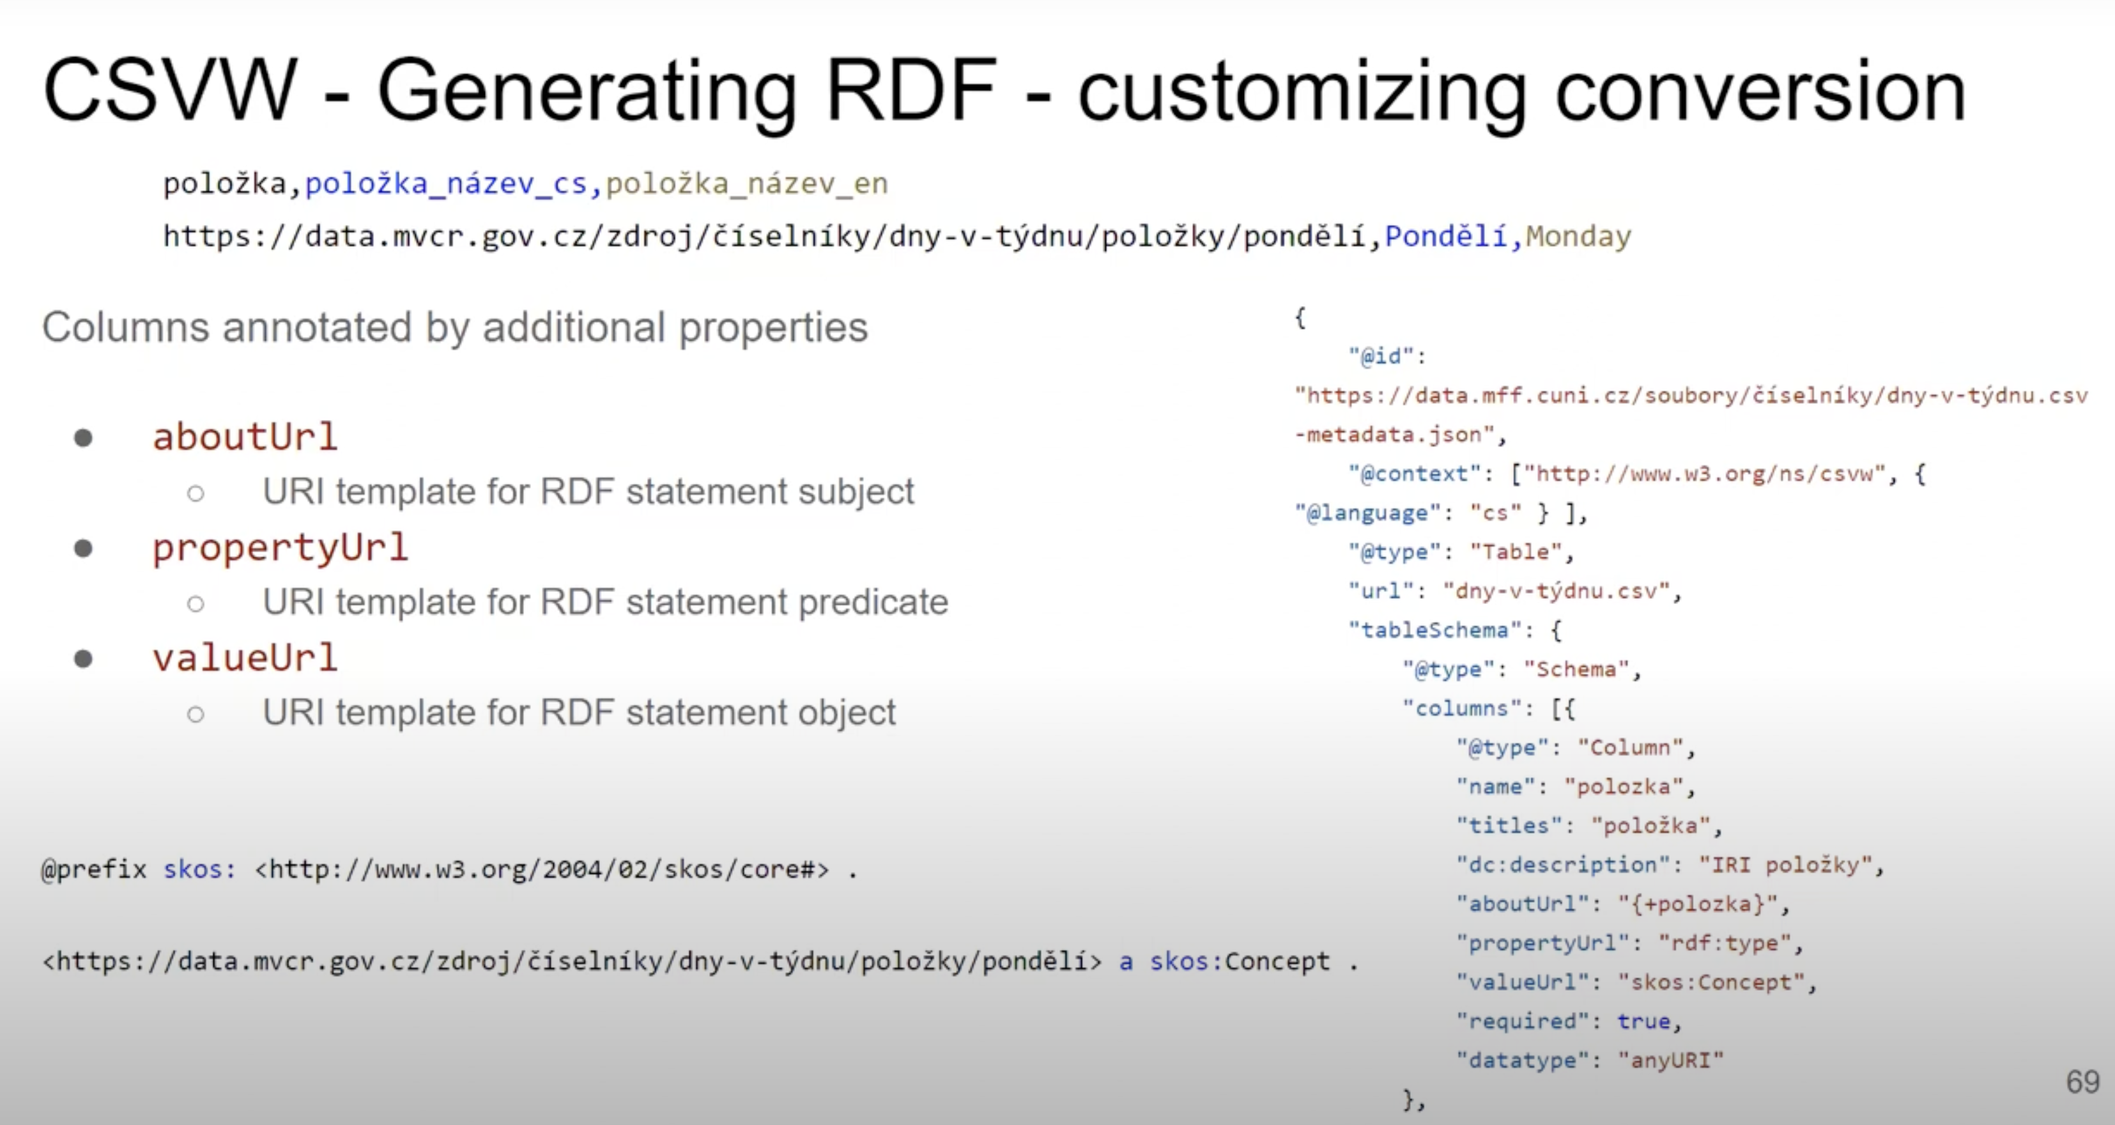The image size is (2115, 1125).
Task: Click "URI template for RDF statement predicate"
Action: coord(605,603)
